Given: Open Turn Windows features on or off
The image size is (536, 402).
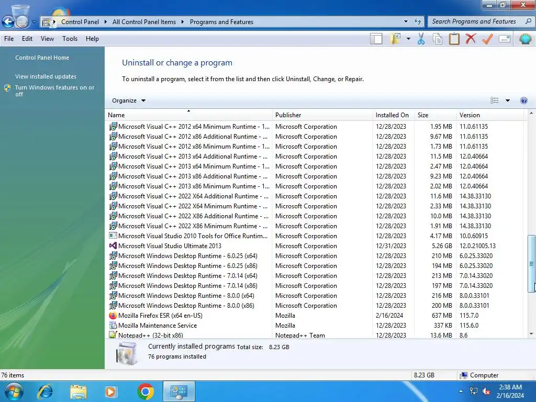Looking at the screenshot, I should [x=54, y=91].
